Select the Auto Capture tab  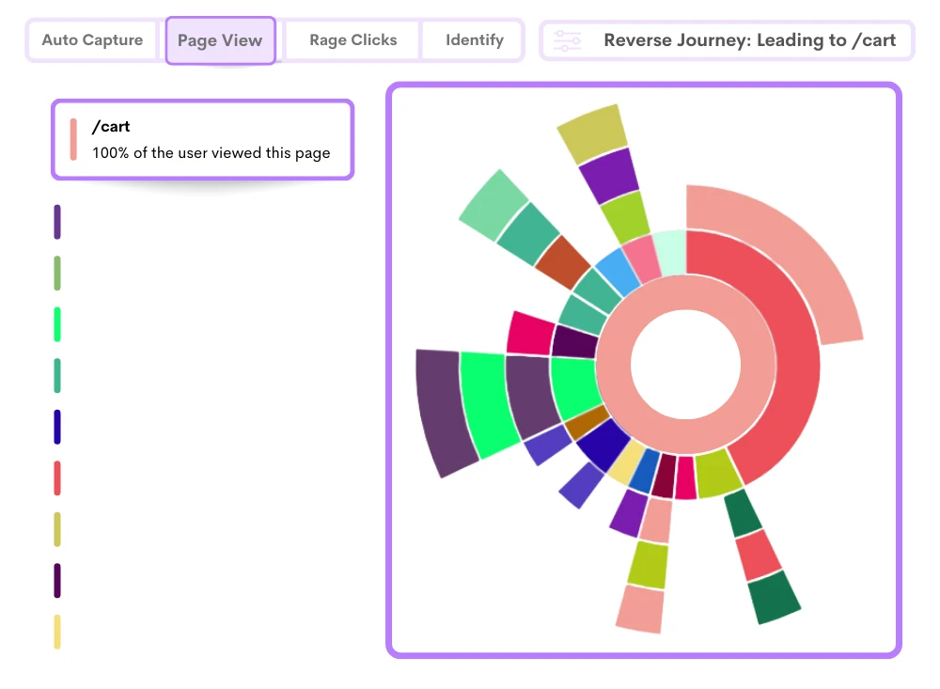[x=91, y=39]
